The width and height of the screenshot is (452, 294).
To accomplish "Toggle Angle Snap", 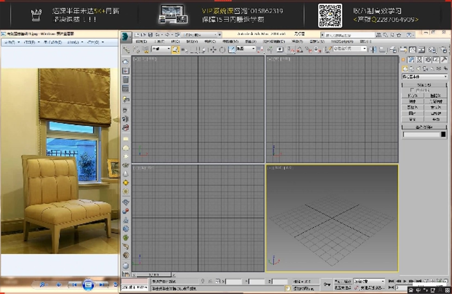I will pos(300,50).
